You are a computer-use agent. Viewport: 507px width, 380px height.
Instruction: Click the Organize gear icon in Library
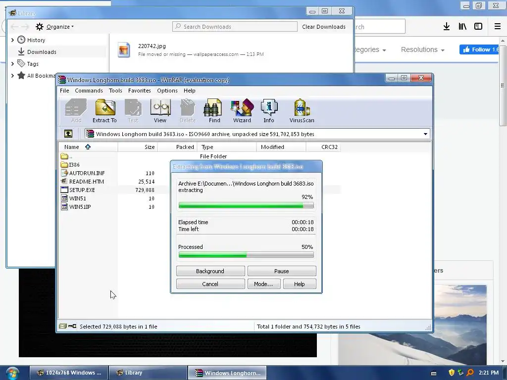pyautogui.click(x=40, y=27)
